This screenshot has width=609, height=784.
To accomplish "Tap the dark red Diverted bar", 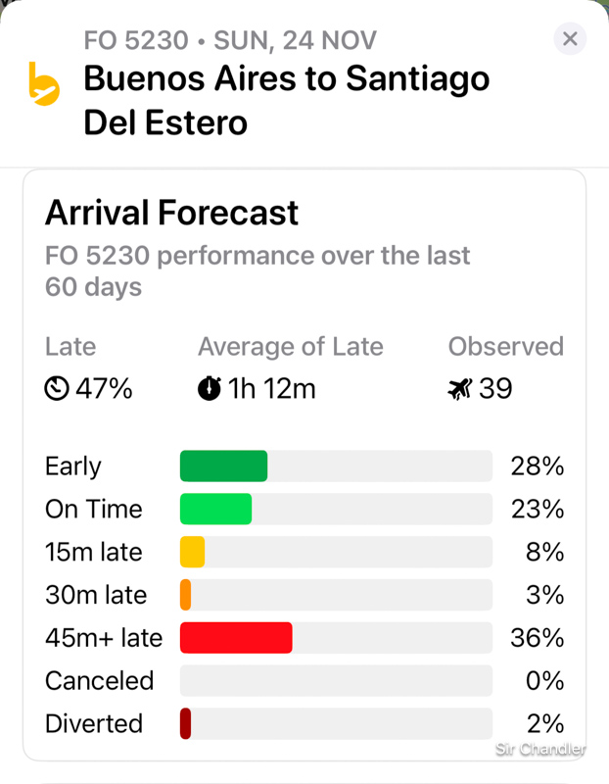I will [x=185, y=724].
